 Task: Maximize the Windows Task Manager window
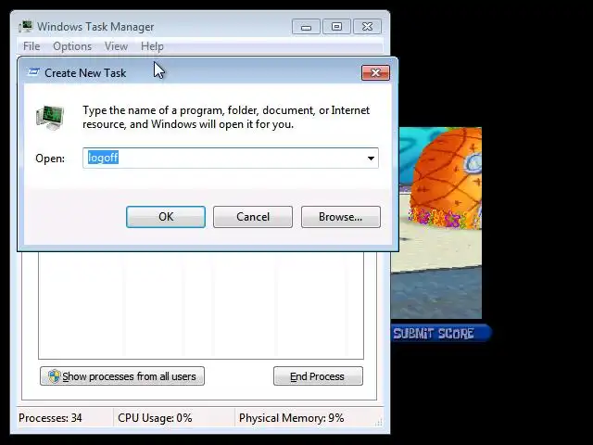[336, 27]
